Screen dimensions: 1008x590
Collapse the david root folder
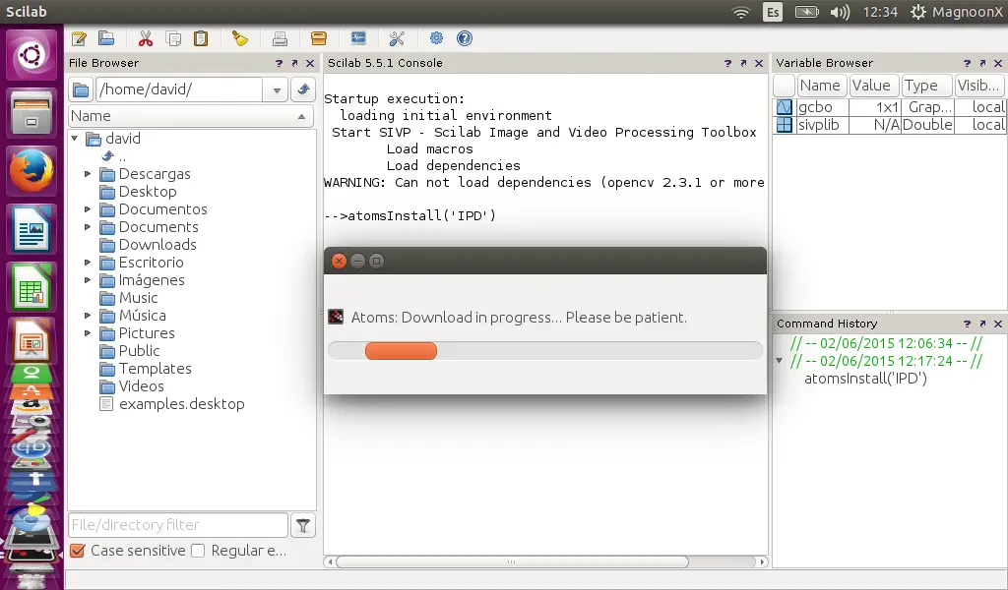75,138
